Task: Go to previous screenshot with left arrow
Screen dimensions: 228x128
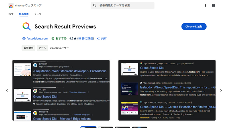Action: tap(7, 90)
